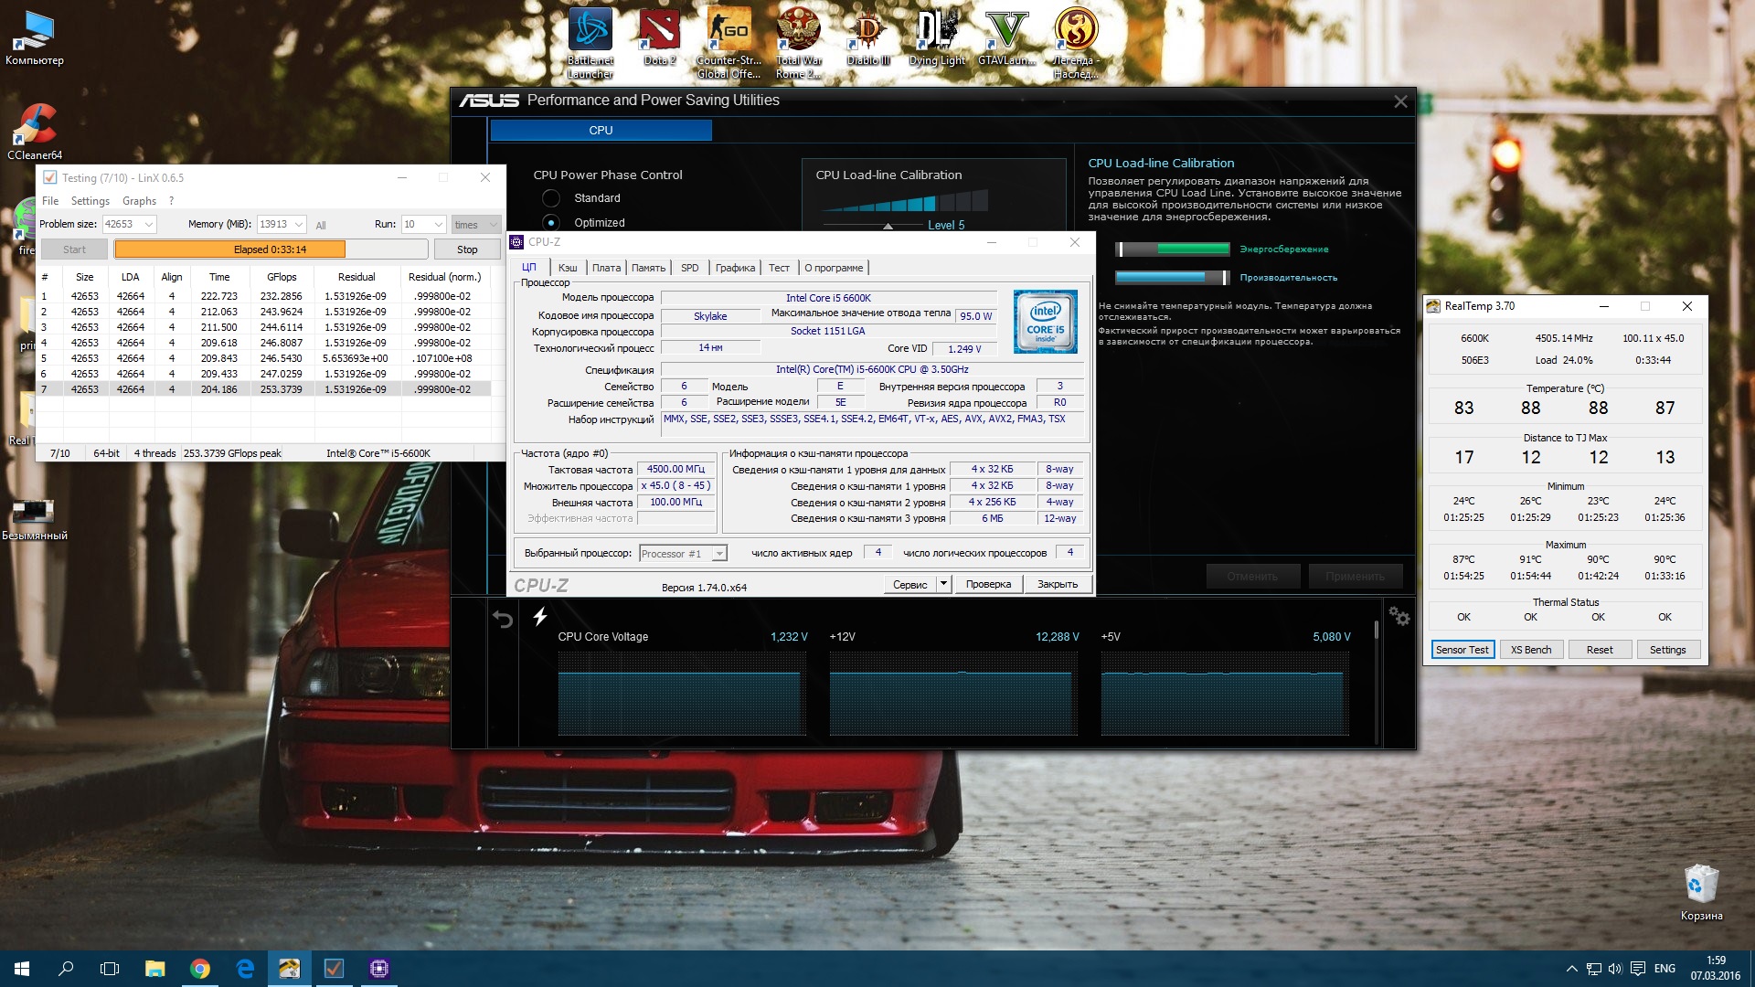Open the Graphs menu in LinX

(139, 201)
